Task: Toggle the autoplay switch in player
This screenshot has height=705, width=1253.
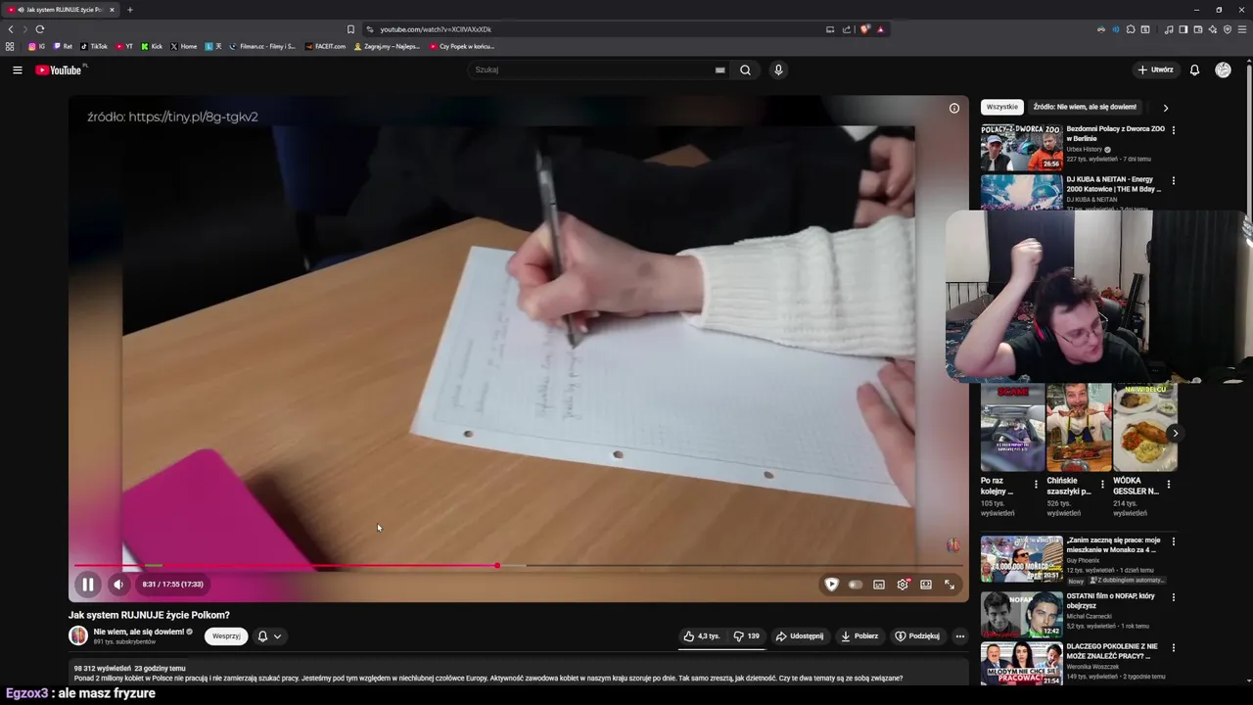Action: tap(855, 585)
